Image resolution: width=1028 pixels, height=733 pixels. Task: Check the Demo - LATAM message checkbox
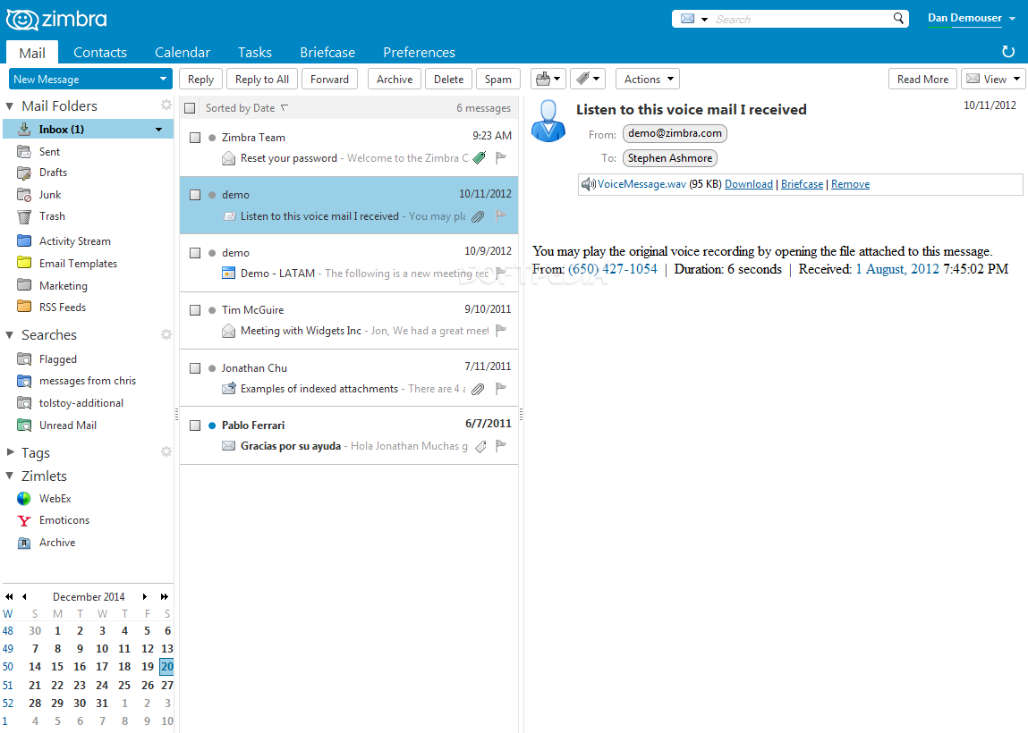pyautogui.click(x=195, y=253)
